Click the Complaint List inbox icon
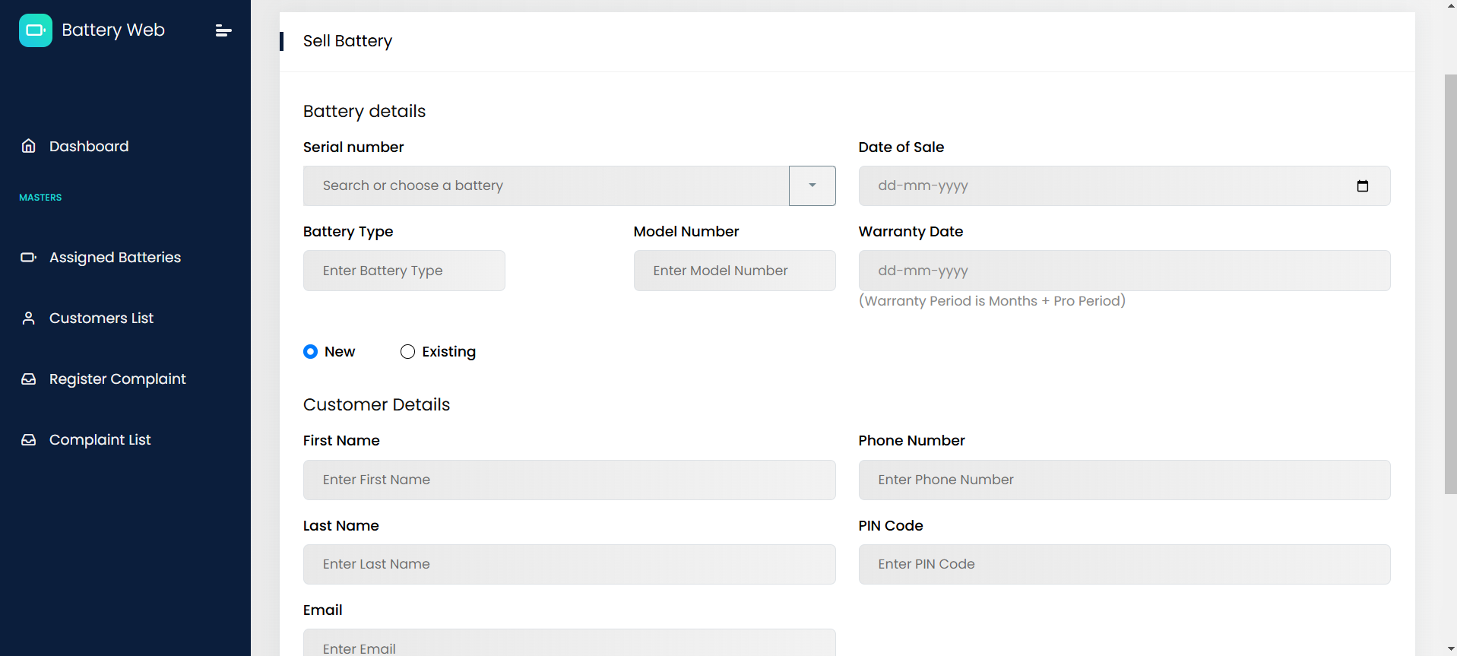The image size is (1457, 656). tap(29, 440)
